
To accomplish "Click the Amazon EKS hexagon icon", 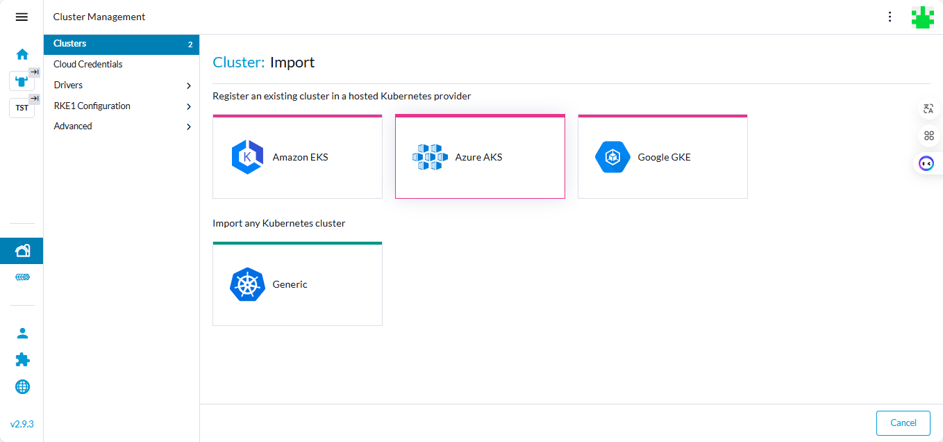I will pyautogui.click(x=247, y=157).
